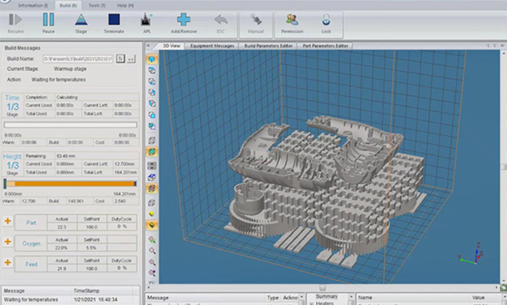Image resolution: width=507 pixels, height=305 pixels.
Task: Click the Build height value '148.961'
Action: 76,201
